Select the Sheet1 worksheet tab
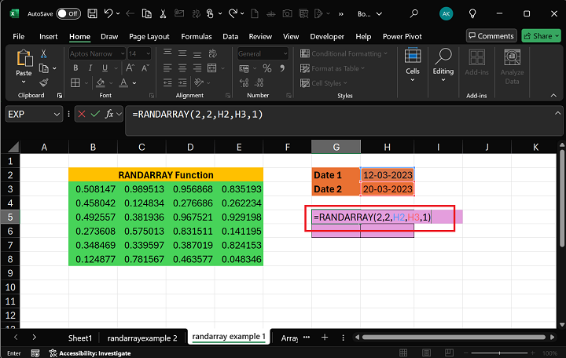The width and height of the screenshot is (566, 358). coord(80,338)
